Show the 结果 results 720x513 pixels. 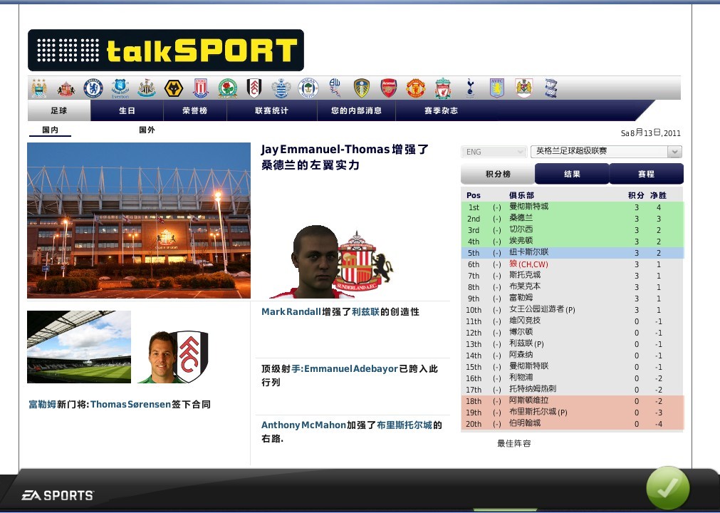point(572,174)
